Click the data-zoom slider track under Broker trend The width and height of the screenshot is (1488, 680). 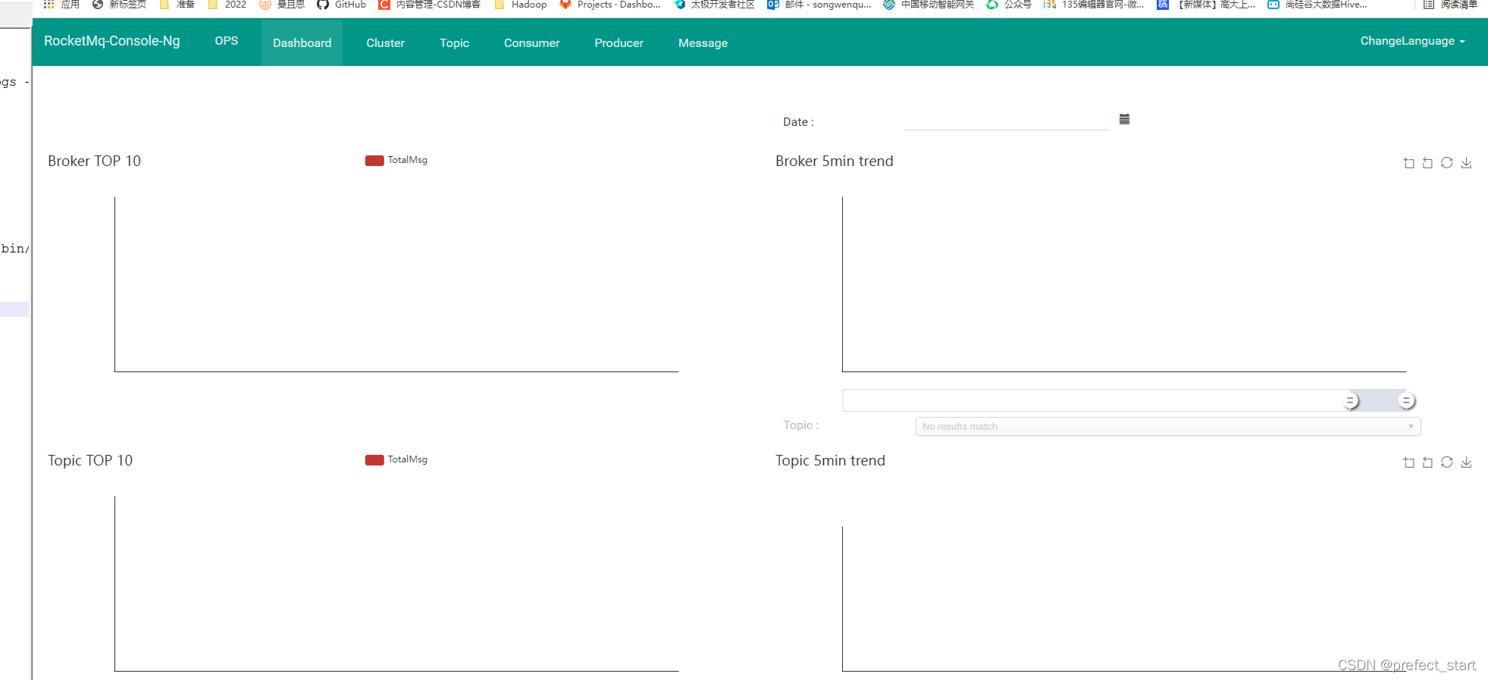(x=1124, y=400)
